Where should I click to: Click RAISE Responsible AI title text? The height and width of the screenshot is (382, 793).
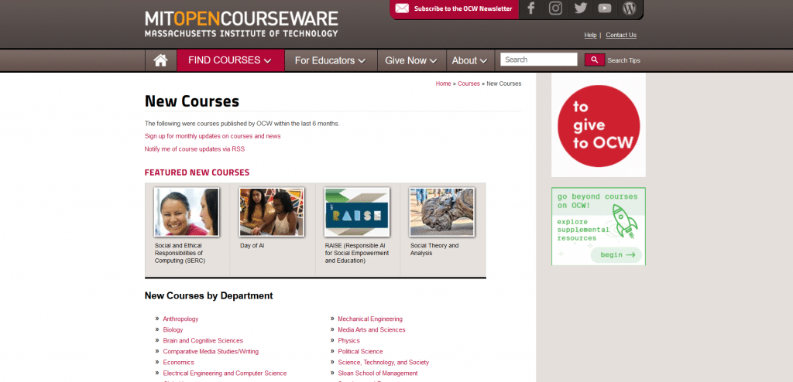click(x=357, y=253)
